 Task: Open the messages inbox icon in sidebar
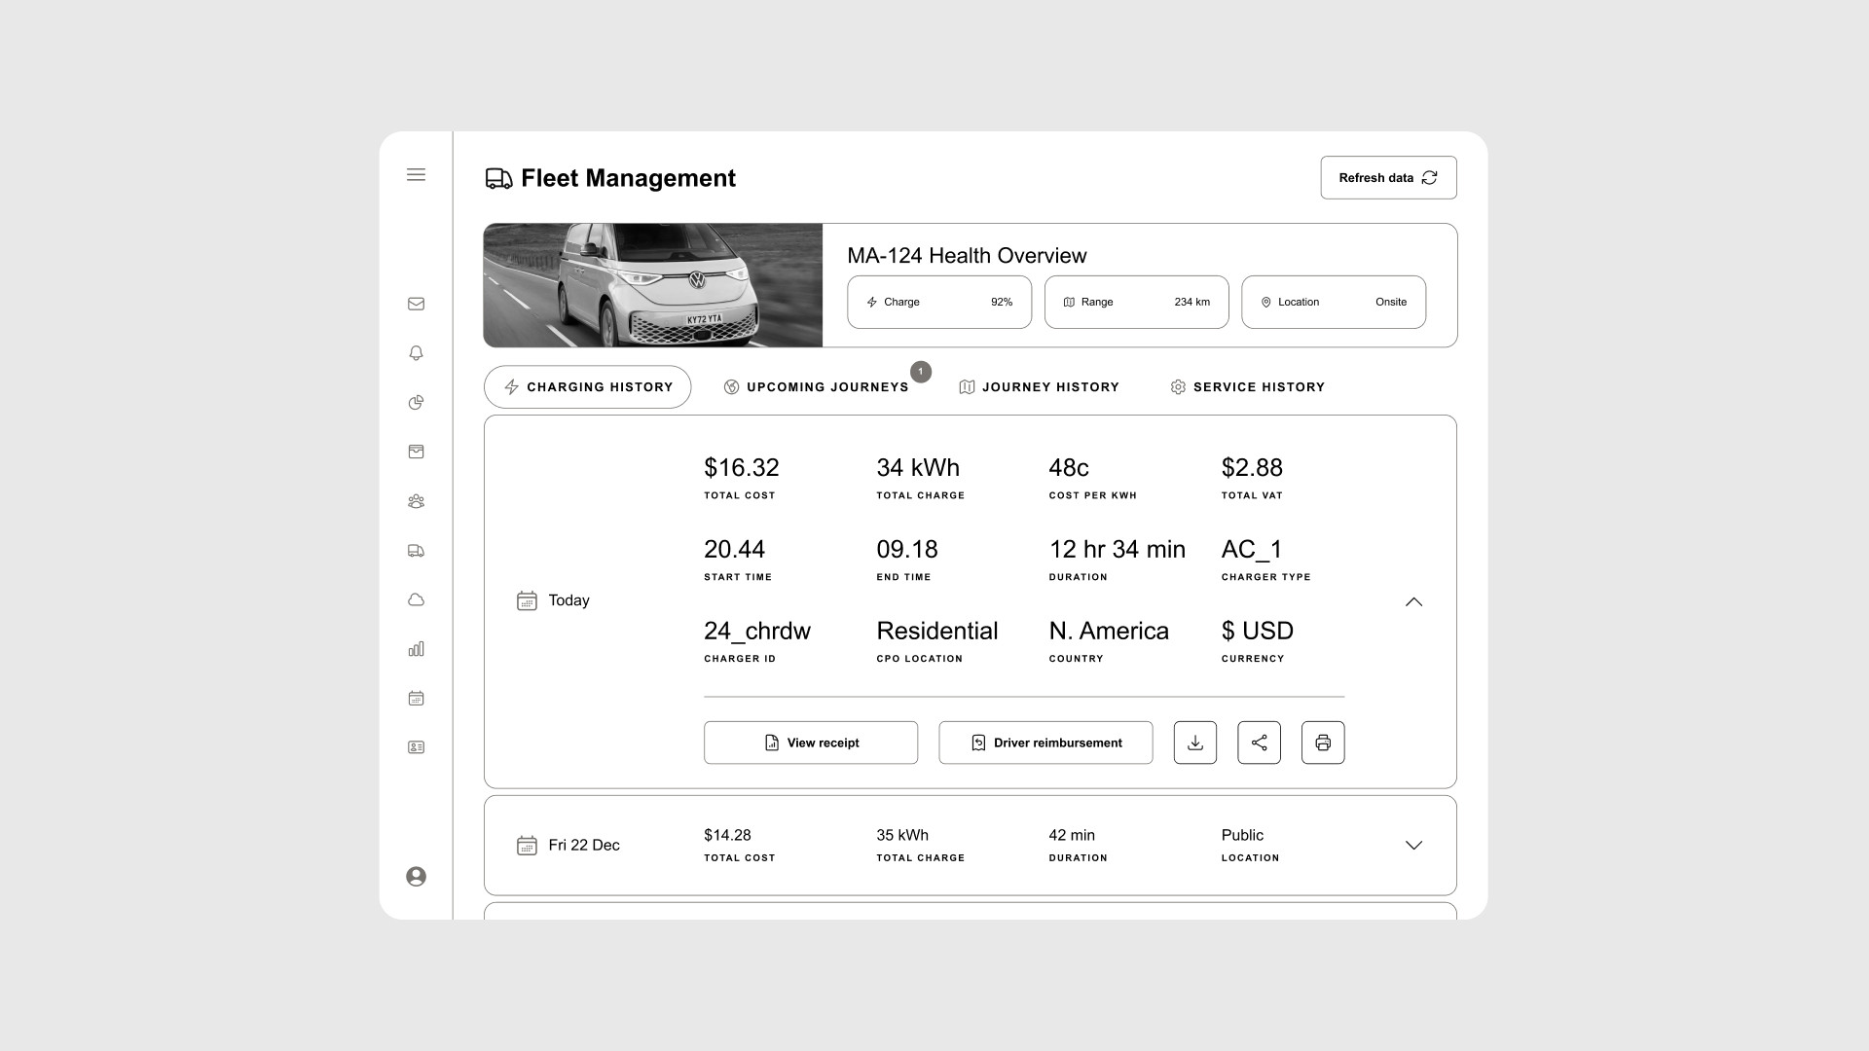click(x=417, y=304)
